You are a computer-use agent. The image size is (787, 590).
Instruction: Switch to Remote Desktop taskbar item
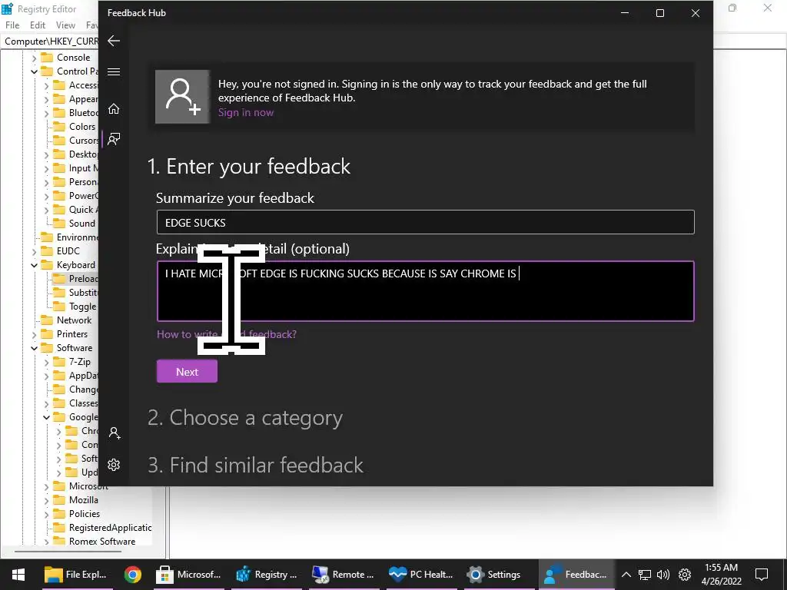click(x=344, y=575)
